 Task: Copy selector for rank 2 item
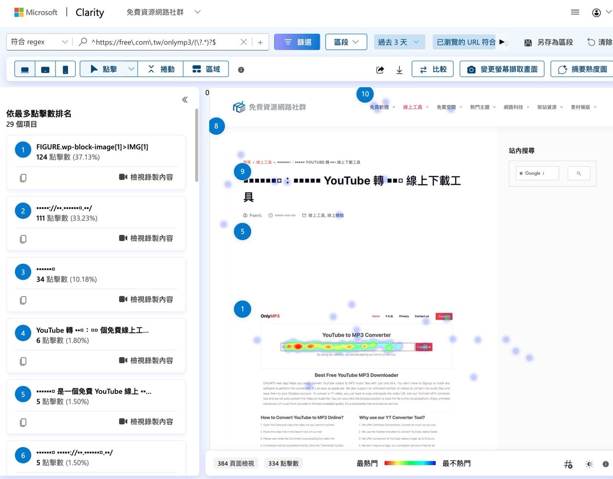coord(23,239)
